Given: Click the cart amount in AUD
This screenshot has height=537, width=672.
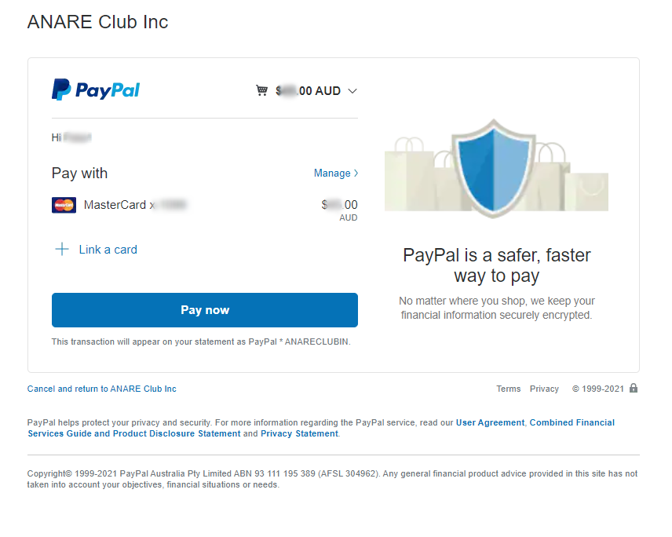Looking at the screenshot, I should tap(309, 91).
